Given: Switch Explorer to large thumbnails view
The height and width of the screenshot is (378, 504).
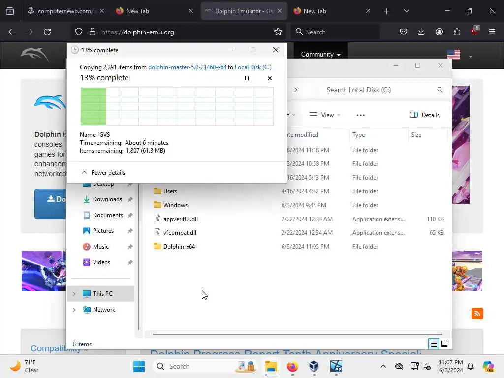Looking at the screenshot, I should (x=444, y=344).
